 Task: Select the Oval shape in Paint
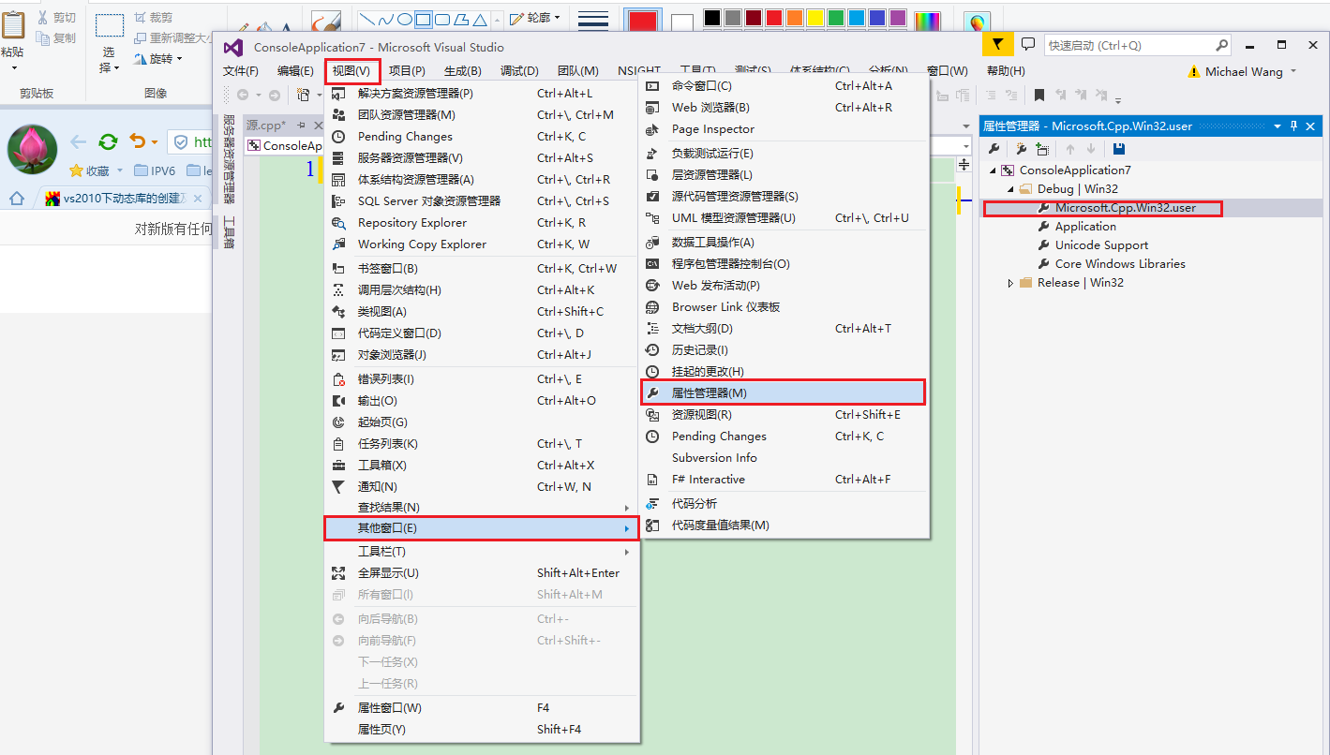point(404,19)
